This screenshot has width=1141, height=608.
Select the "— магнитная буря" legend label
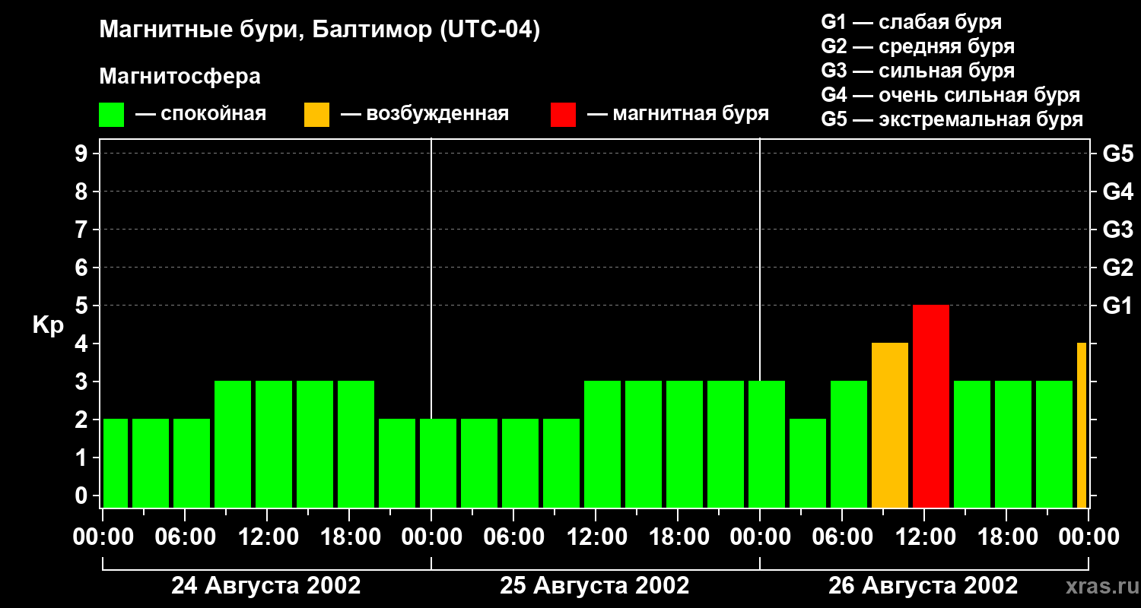tap(678, 114)
